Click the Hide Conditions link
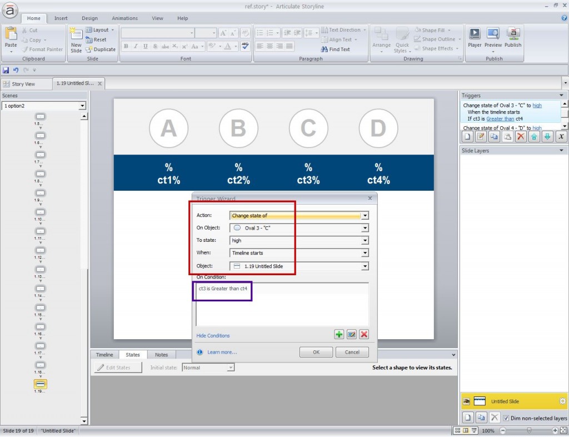 213,336
